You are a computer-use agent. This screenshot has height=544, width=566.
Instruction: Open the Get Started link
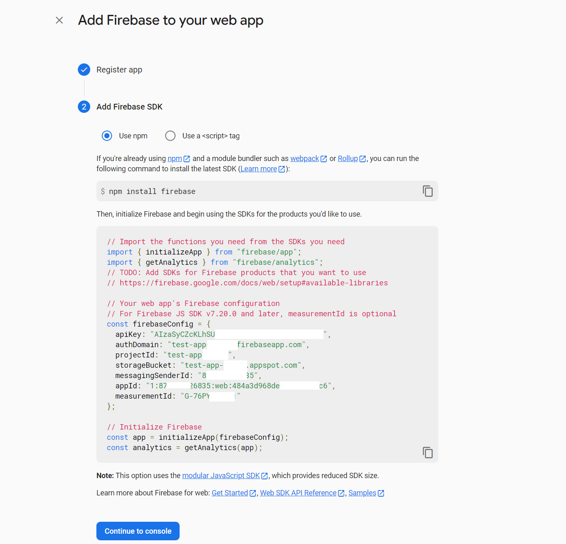pos(230,493)
